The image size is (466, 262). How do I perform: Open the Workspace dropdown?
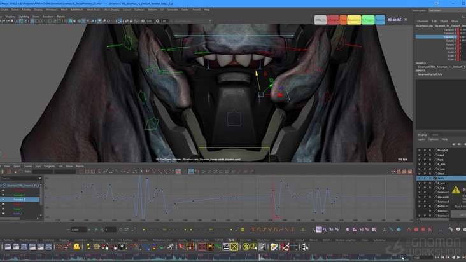tap(446, 10)
